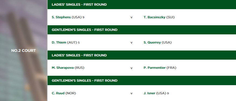Click the 'v' between Sharapova and Parmentier

pyautogui.click(x=131, y=68)
